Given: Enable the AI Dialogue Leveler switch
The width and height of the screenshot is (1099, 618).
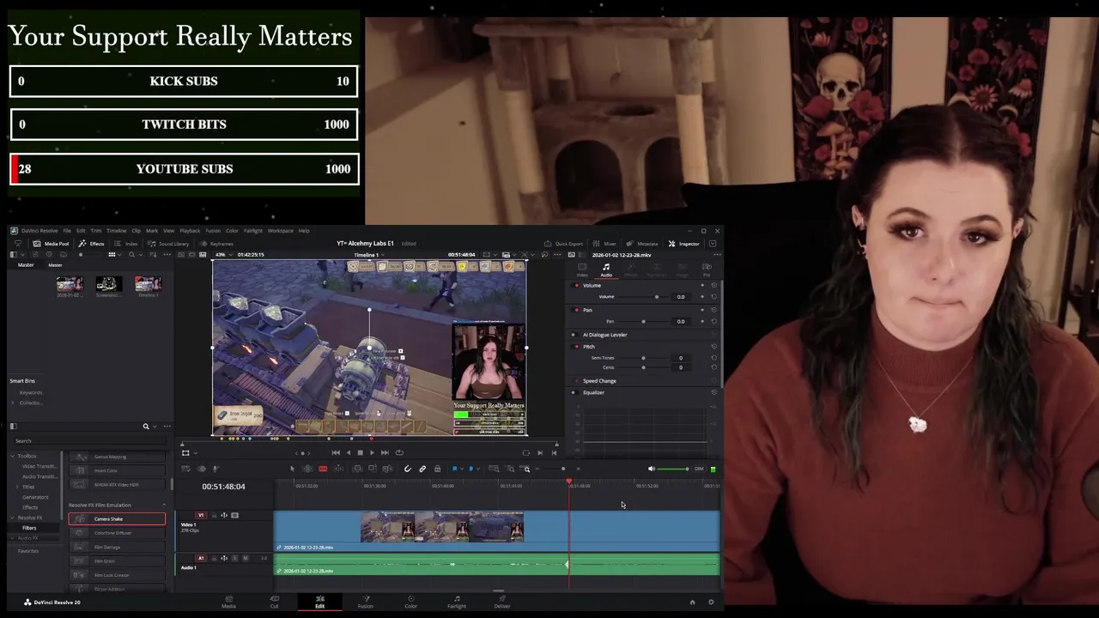Looking at the screenshot, I should (x=574, y=335).
